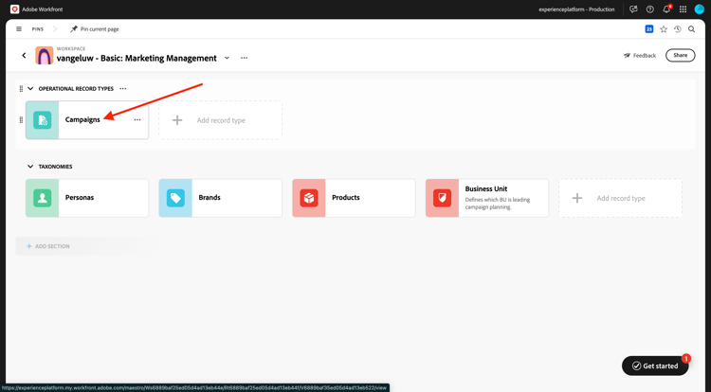Open the main hamburger menu
The width and height of the screenshot is (711, 392).
coord(19,29)
